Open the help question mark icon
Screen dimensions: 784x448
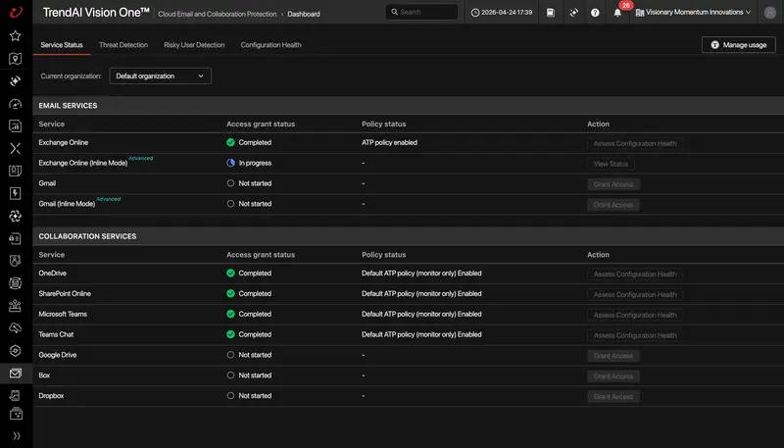[595, 13]
